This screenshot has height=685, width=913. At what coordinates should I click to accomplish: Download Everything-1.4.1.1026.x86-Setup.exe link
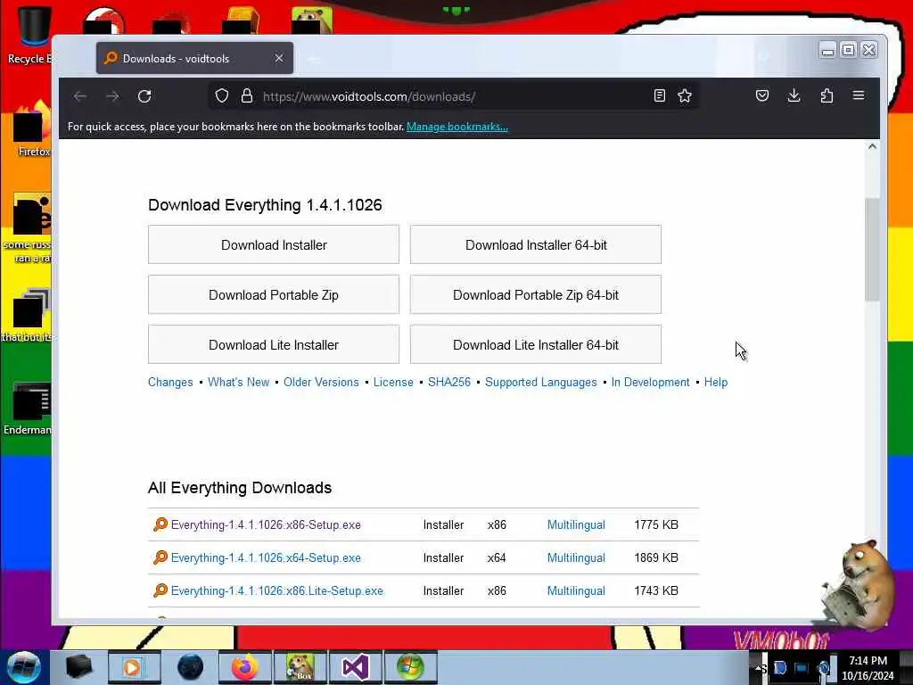click(x=266, y=524)
